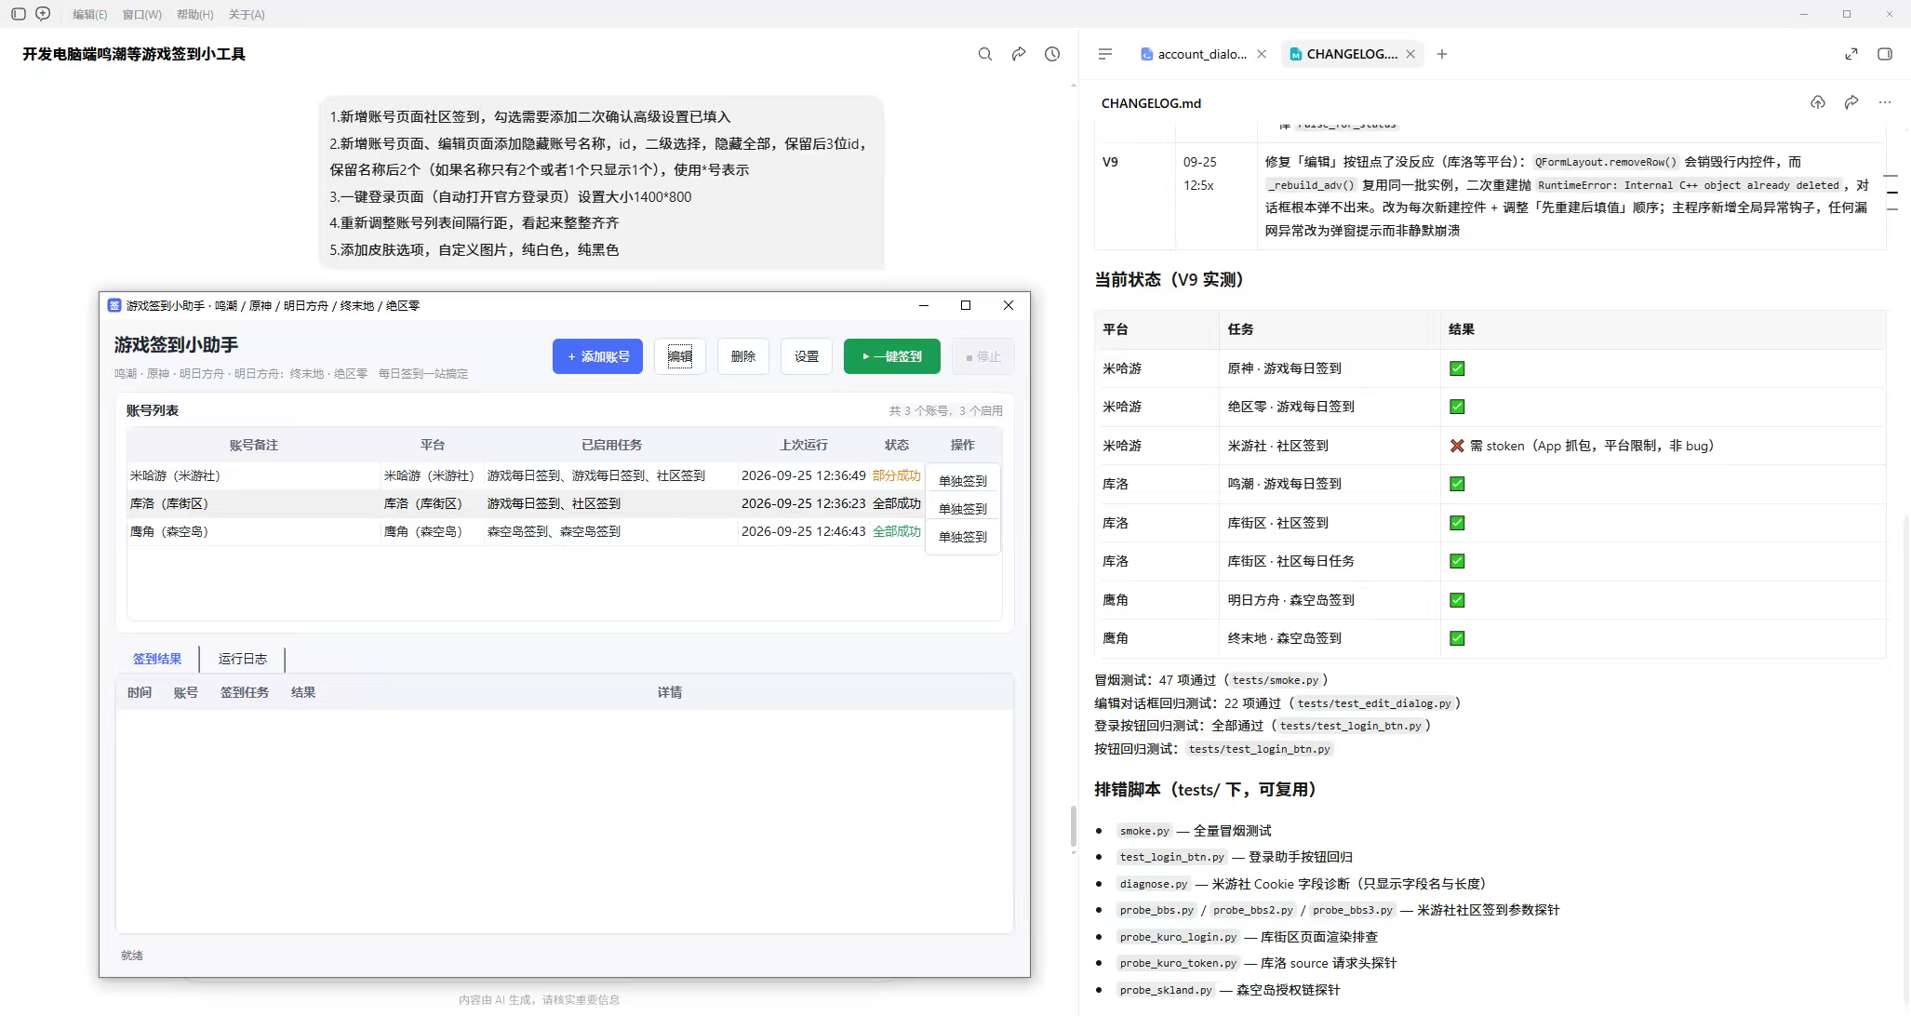Open the file list icon left of tabs
The height and width of the screenshot is (1016, 1911).
point(1105,54)
